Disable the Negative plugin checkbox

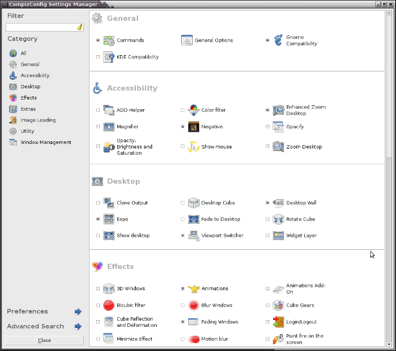(183, 127)
